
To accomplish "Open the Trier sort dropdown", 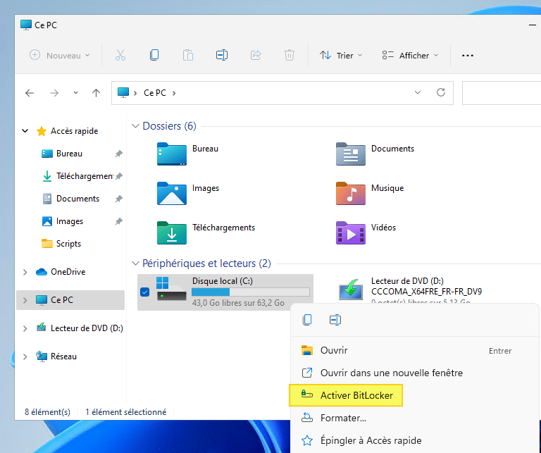I will [341, 55].
